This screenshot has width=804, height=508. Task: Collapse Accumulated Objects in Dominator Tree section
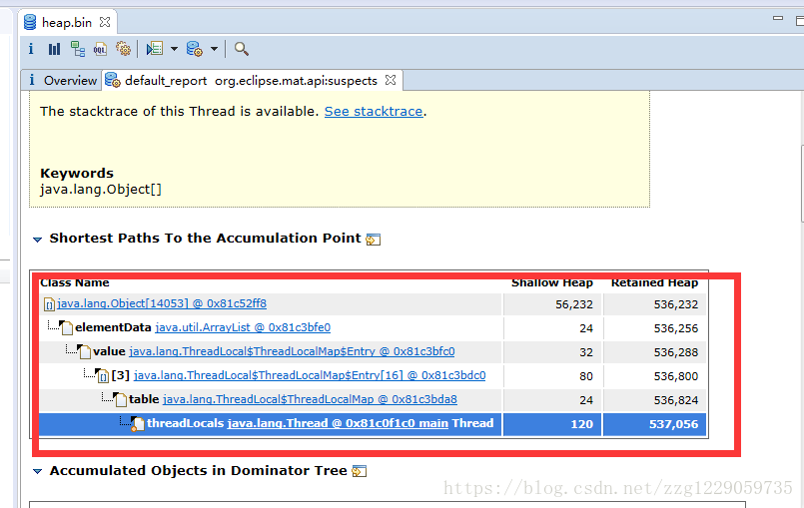click(38, 471)
